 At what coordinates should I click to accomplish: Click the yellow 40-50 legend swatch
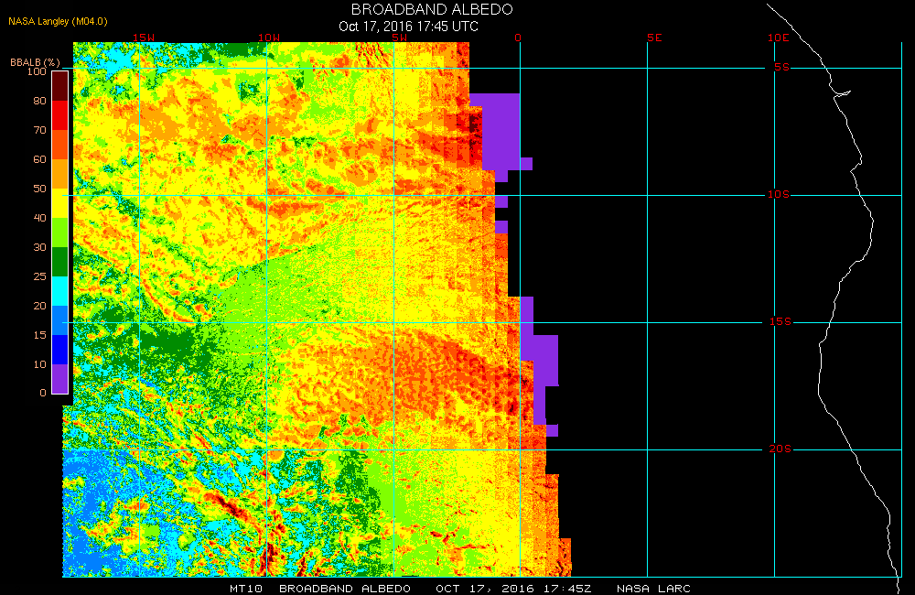click(x=60, y=203)
